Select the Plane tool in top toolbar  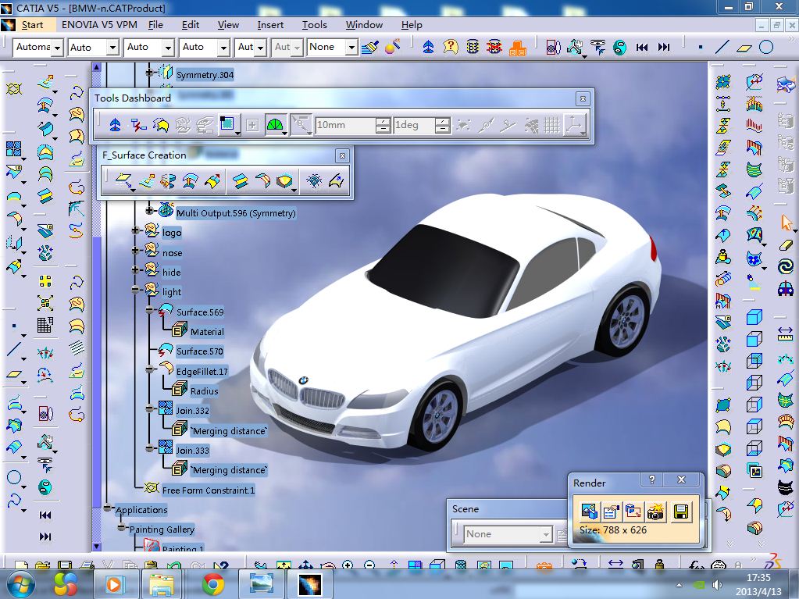(x=744, y=48)
